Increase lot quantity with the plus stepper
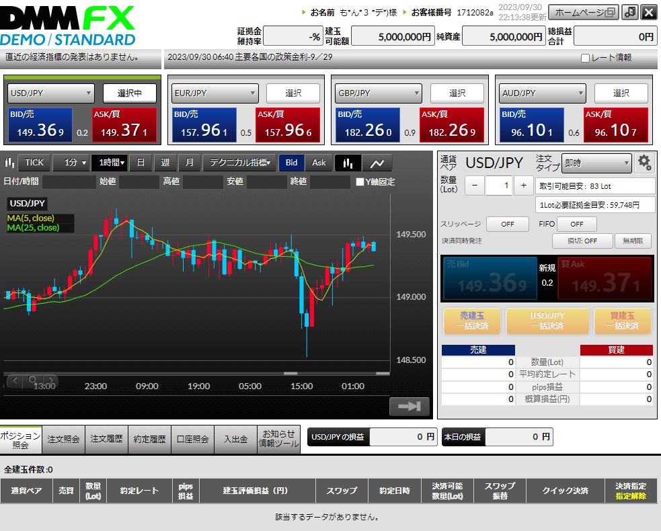Viewport: 661px width, 531px height. tap(523, 185)
